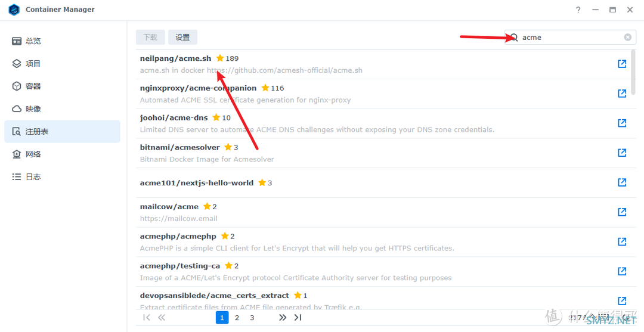Open the help question mark
The image size is (644, 332).
click(578, 10)
